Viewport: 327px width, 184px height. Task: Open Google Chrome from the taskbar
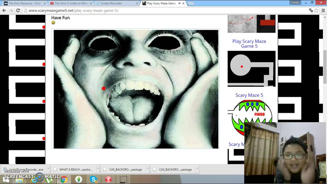coord(64,179)
